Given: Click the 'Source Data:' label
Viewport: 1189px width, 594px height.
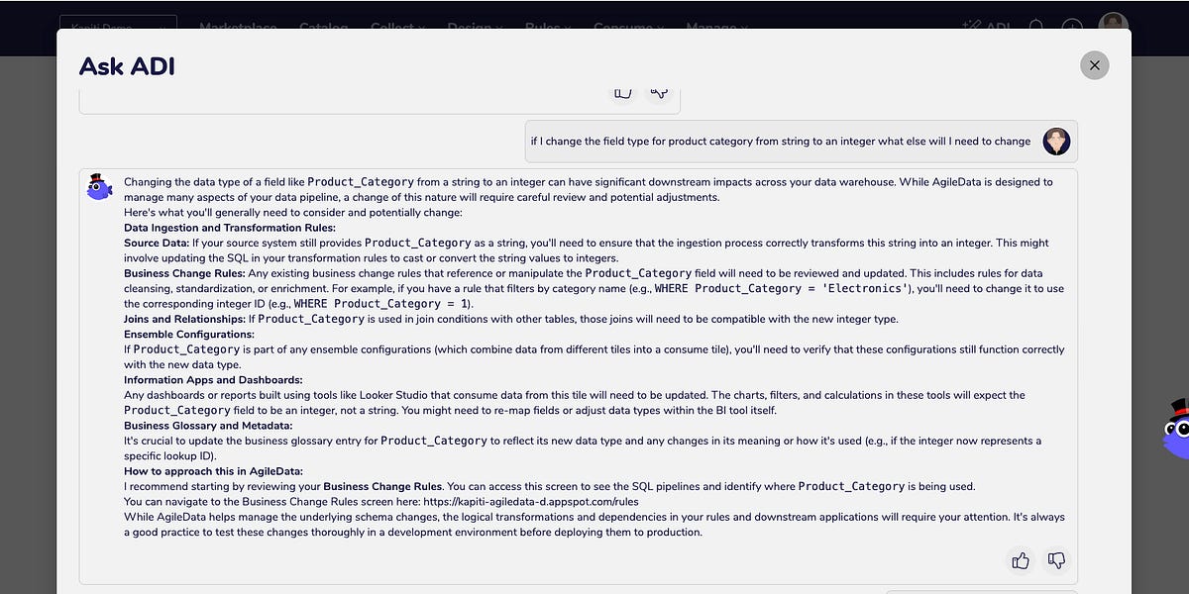Looking at the screenshot, I should 157,243.
